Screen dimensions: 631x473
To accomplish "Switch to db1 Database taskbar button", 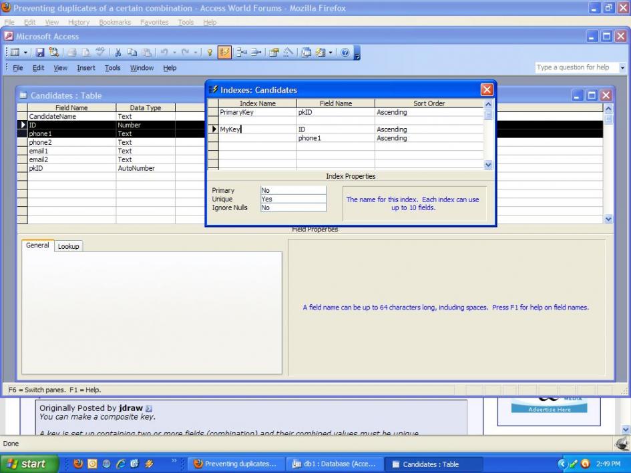I will [x=335, y=464].
